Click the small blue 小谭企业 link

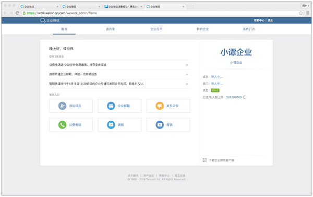point(236,63)
